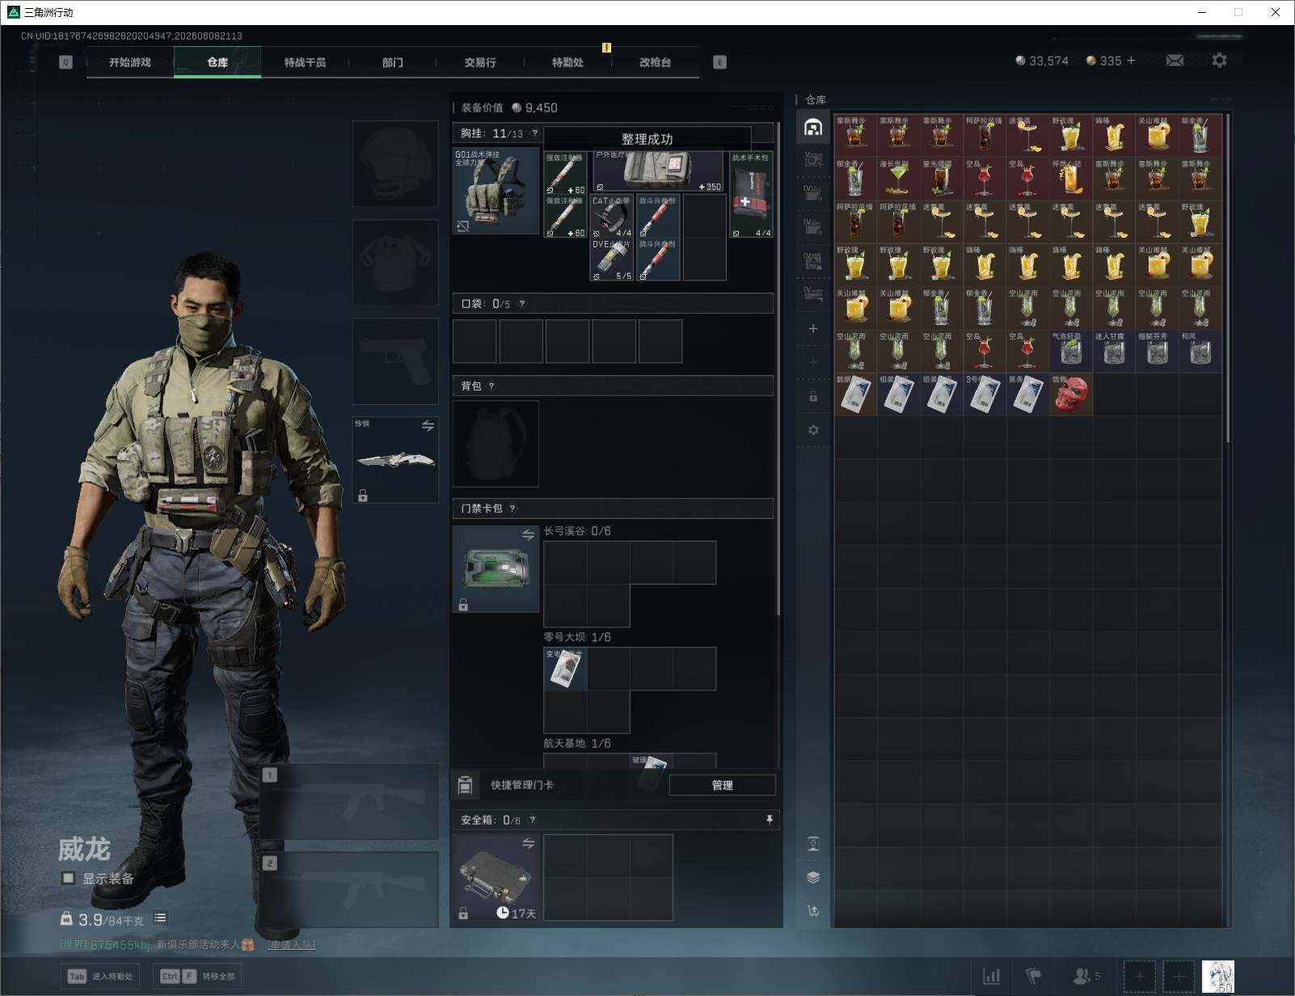Image resolution: width=1295 pixels, height=996 pixels.
Task: Click the stash box icon above layers icon
Action: pyautogui.click(x=813, y=844)
